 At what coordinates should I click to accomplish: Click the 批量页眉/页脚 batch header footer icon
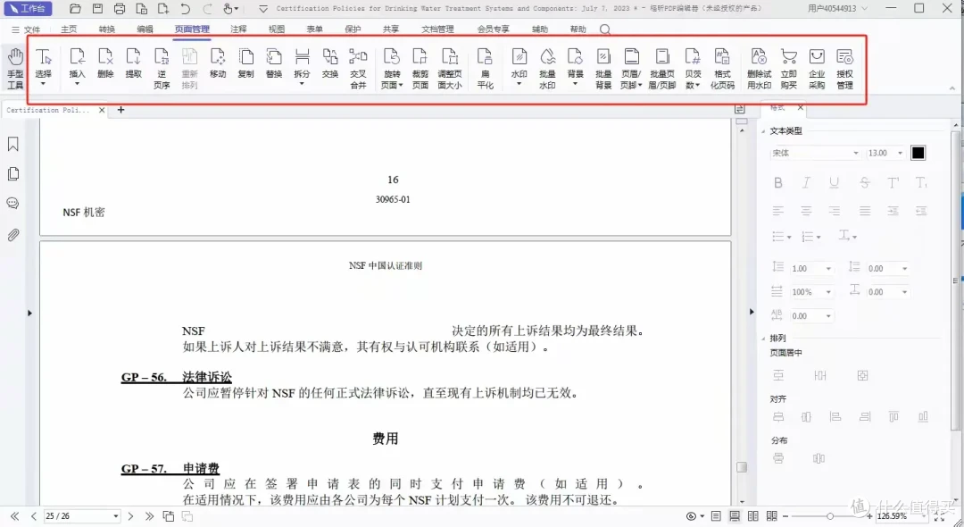tap(662, 58)
